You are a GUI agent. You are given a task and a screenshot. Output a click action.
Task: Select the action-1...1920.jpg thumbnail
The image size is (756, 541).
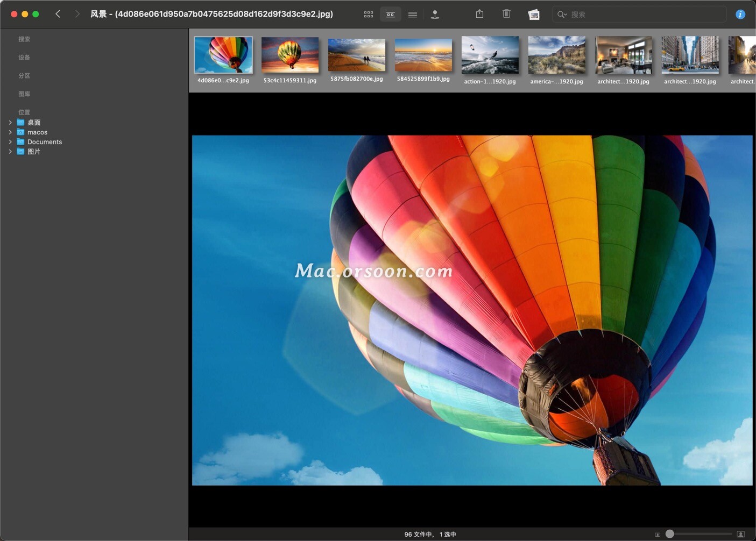click(x=490, y=56)
